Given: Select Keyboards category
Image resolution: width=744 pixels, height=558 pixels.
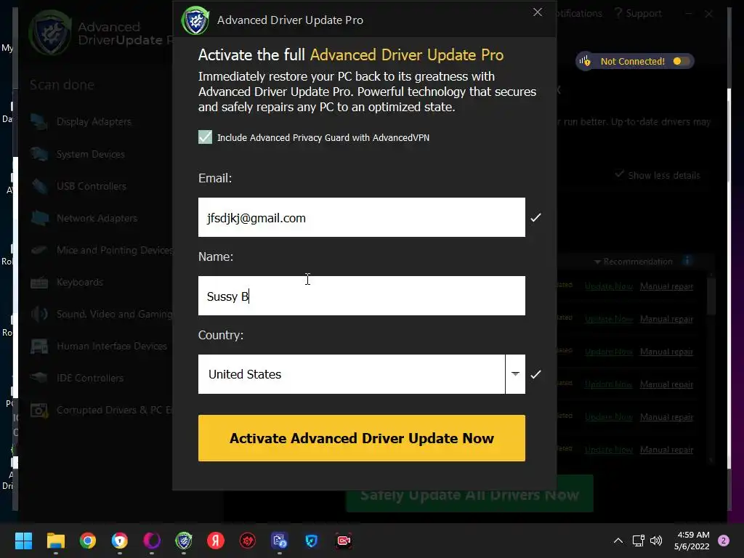Looking at the screenshot, I should coord(80,283).
